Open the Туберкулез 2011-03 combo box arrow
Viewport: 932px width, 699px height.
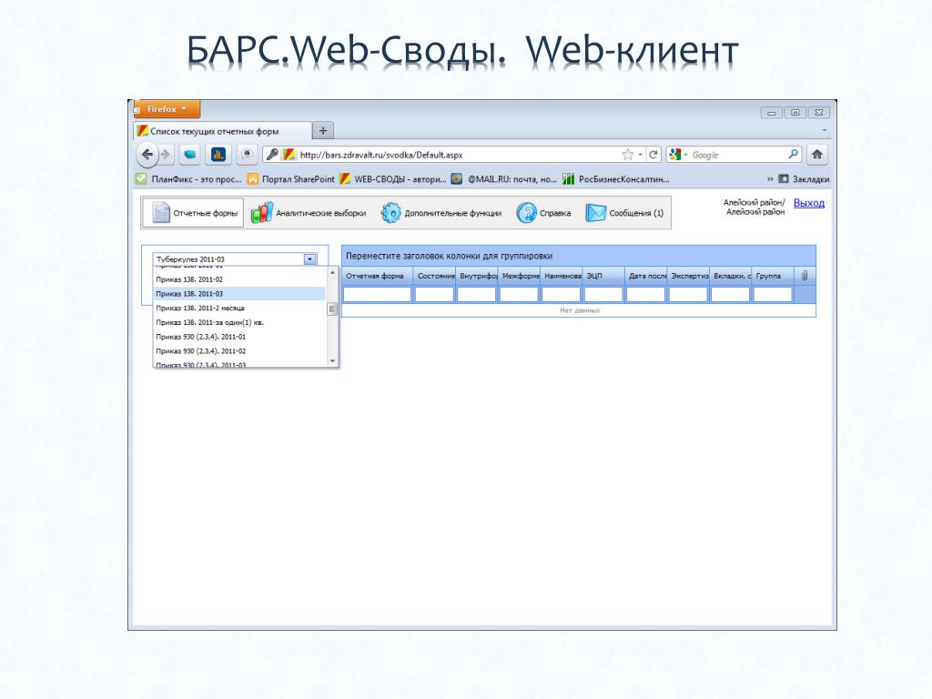309,259
